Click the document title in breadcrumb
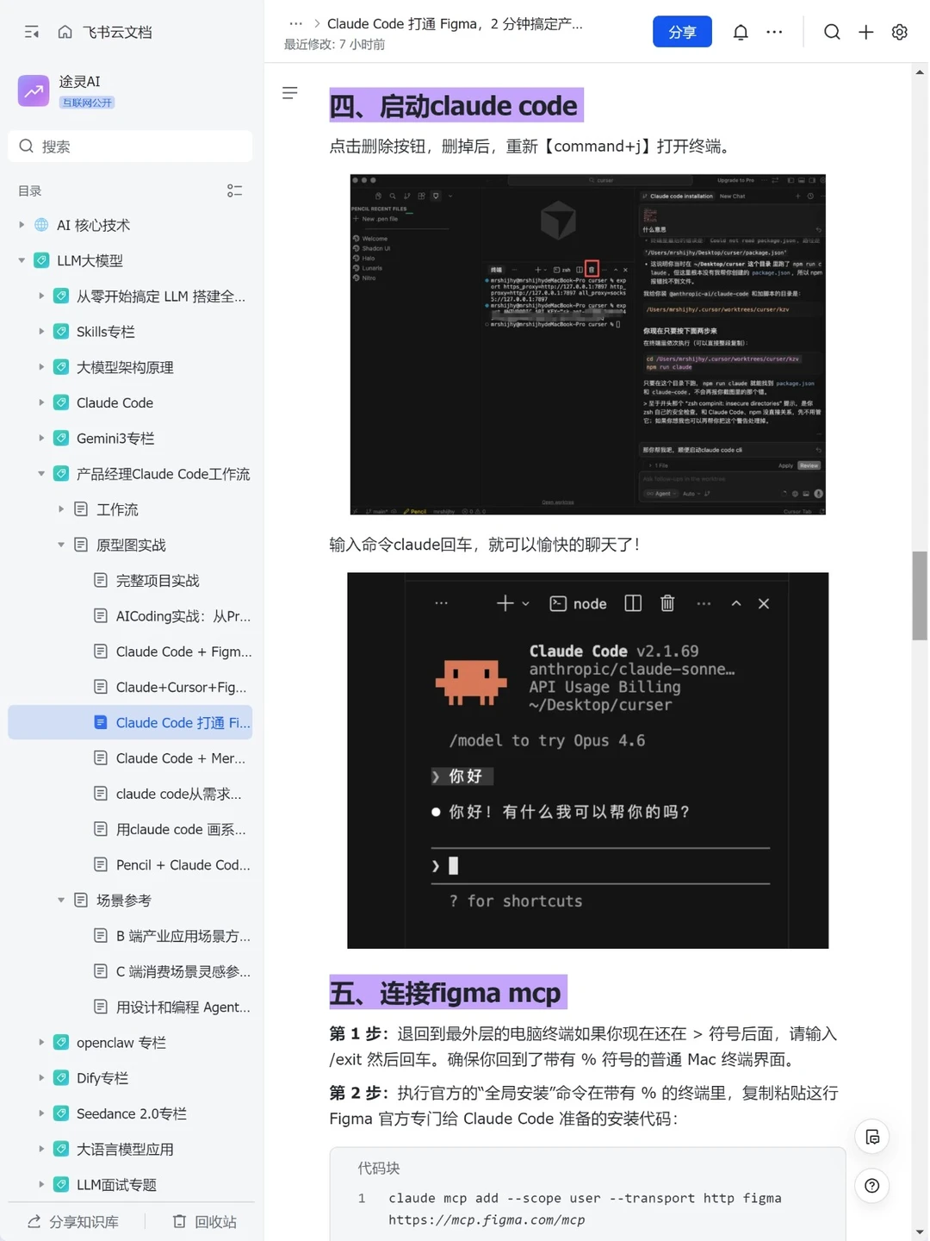The image size is (930, 1241). coord(455,24)
